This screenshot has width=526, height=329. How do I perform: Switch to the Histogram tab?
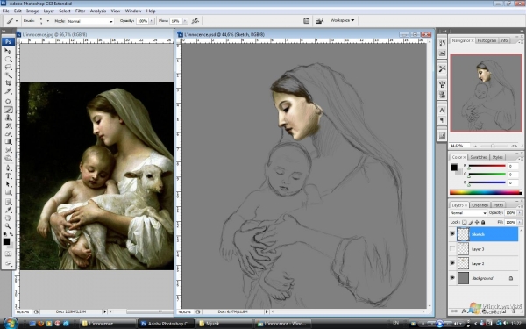pos(487,40)
